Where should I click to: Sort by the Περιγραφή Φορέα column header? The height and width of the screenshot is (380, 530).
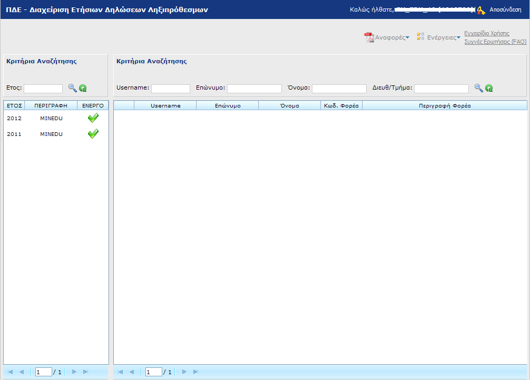click(445, 105)
